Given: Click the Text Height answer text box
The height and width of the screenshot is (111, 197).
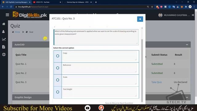Looking at the screenshot, I should tap(100, 92).
